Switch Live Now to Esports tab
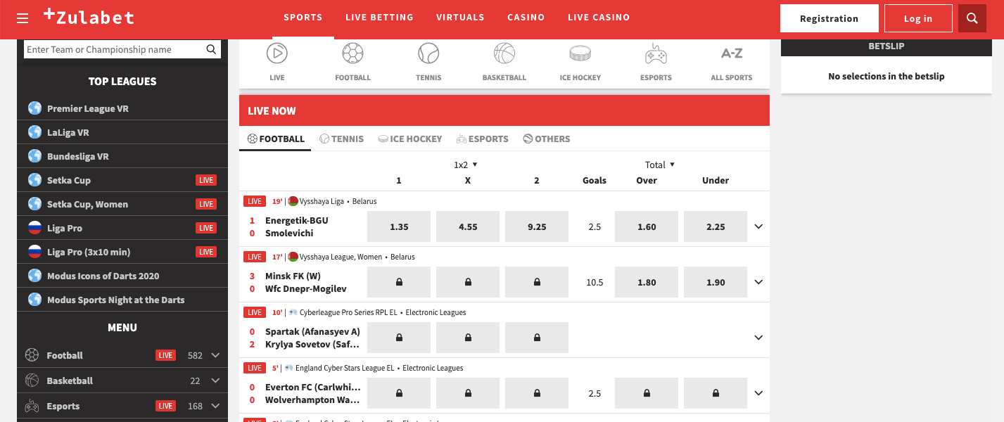This screenshot has height=422, width=1004. pos(483,139)
